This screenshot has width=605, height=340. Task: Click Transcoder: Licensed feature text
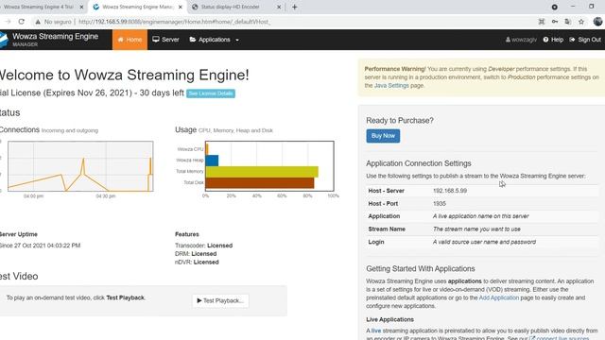204,246
